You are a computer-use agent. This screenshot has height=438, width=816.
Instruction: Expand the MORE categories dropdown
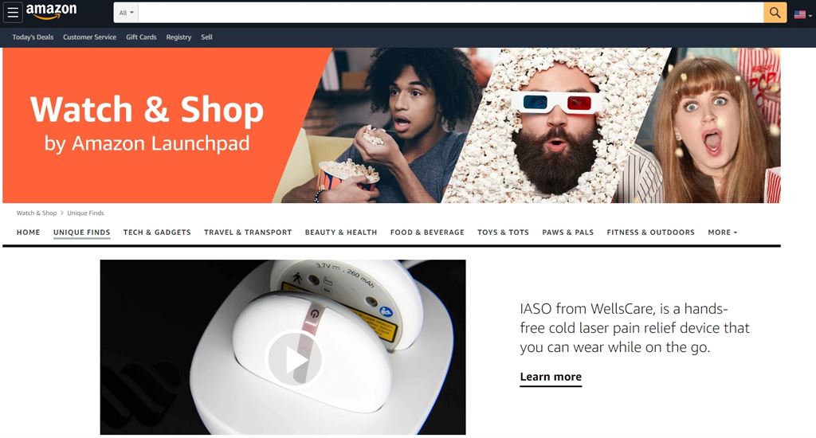coord(722,233)
